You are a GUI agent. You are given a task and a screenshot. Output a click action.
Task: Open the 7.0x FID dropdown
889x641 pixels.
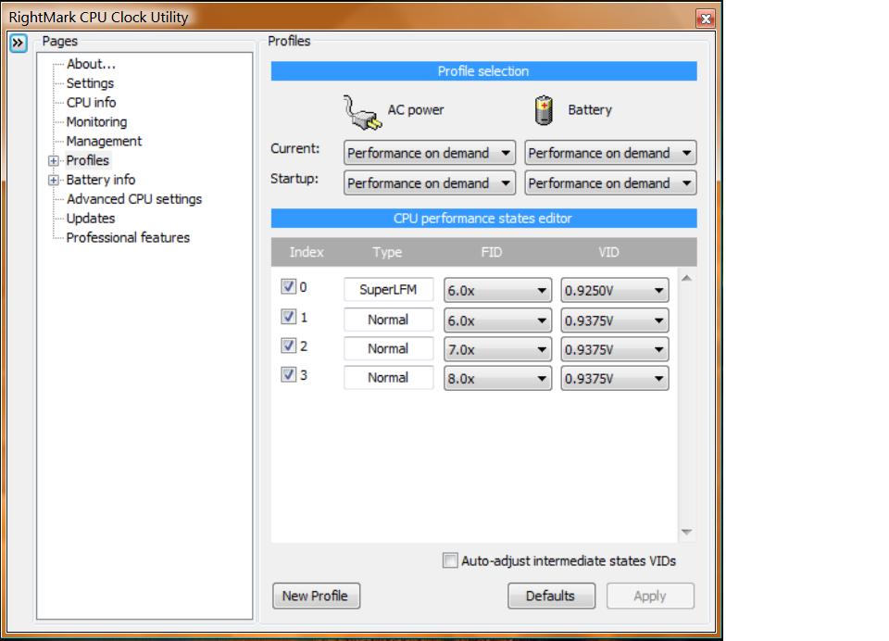click(497, 349)
